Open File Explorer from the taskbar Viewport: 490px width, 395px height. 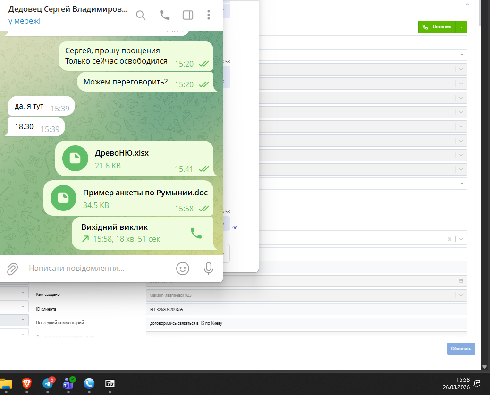pos(6,383)
